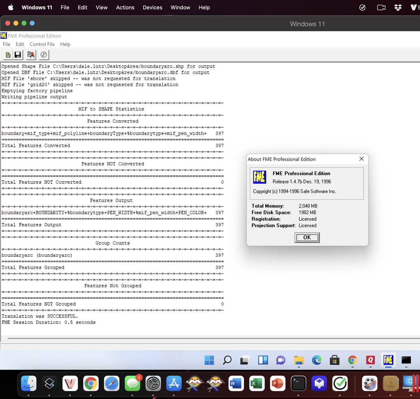Open the FME File menu
Viewport: 420px width, 399px height.
coord(7,44)
